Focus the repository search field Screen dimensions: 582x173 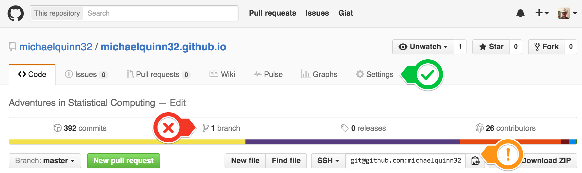[160, 13]
